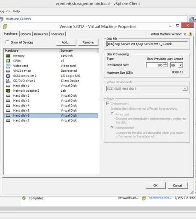Click the Hard disk 6 icon
This screenshot has height=219, width=196.
point(8,116)
